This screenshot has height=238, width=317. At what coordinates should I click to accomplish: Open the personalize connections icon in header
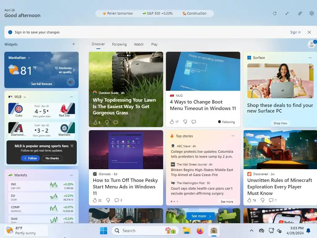[300, 13]
